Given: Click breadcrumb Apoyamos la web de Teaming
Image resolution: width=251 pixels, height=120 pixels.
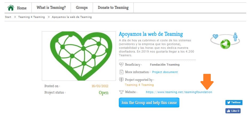Looking at the screenshot, I should tap(72, 17).
